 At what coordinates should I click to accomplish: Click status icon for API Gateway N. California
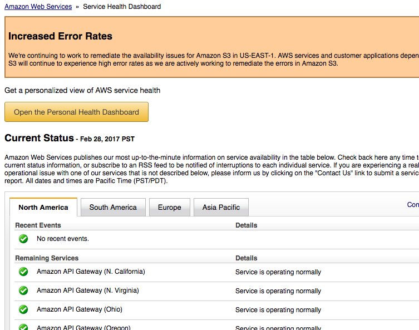pos(23,272)
